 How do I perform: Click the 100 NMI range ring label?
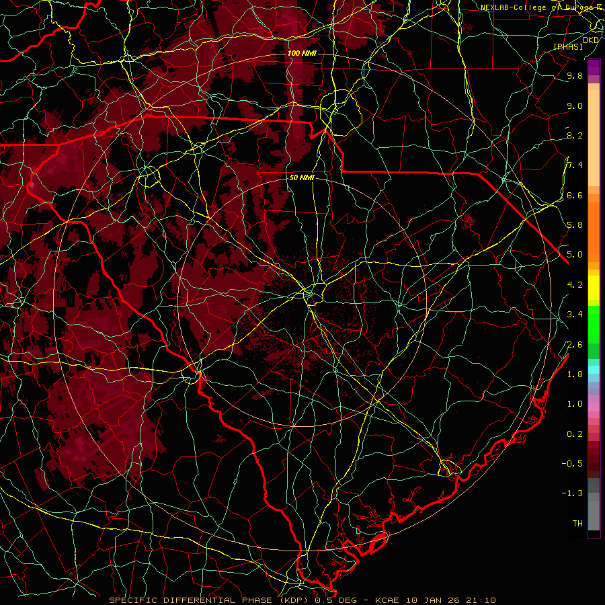(302, 53)
